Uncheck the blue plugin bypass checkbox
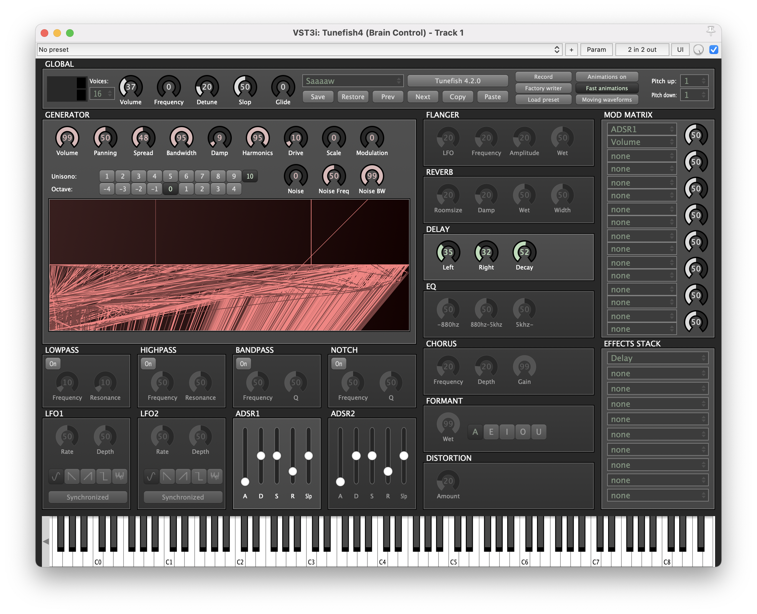 (713, 50)
